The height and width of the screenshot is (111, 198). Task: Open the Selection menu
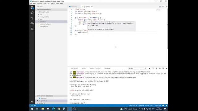pyautogui.click(x=39, y=3)
